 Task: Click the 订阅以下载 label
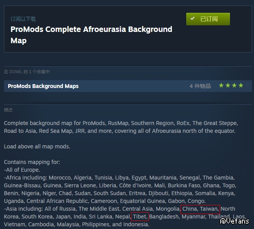tap(23, 19)
